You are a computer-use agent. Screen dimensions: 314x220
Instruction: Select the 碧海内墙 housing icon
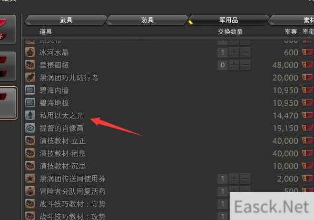coord(30,91)
